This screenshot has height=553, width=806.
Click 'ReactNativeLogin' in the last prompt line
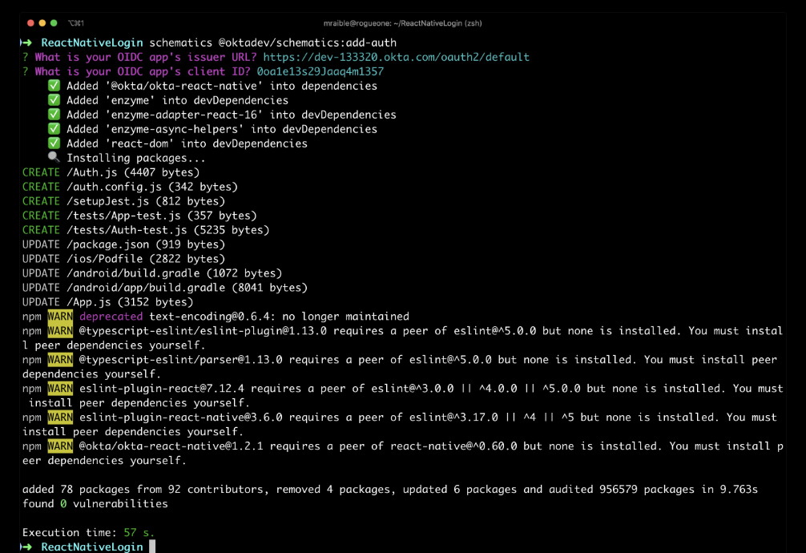click(92, 547)
